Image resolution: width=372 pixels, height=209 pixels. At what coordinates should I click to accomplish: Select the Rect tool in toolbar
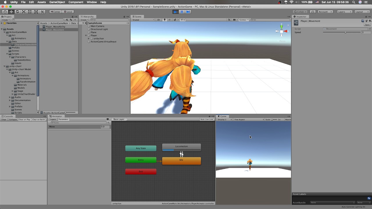pos(30,12)
